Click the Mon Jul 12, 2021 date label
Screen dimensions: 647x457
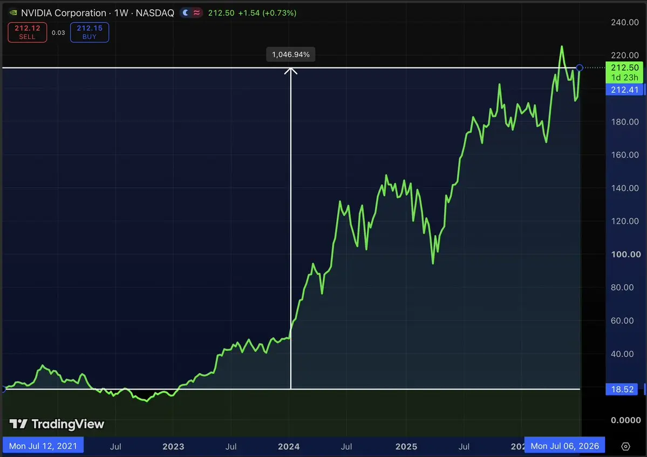coord(43,446)
